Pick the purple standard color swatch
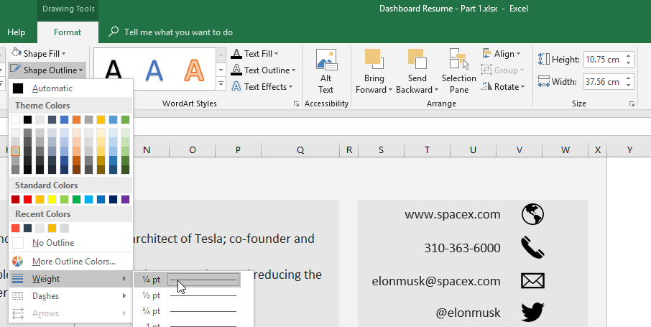Screen dimensions: 651x327 pyautogui.click(x=125, y=200)
